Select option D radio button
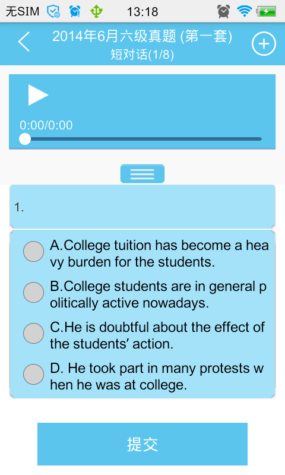285x475 pixels. [x=34, y=374]
